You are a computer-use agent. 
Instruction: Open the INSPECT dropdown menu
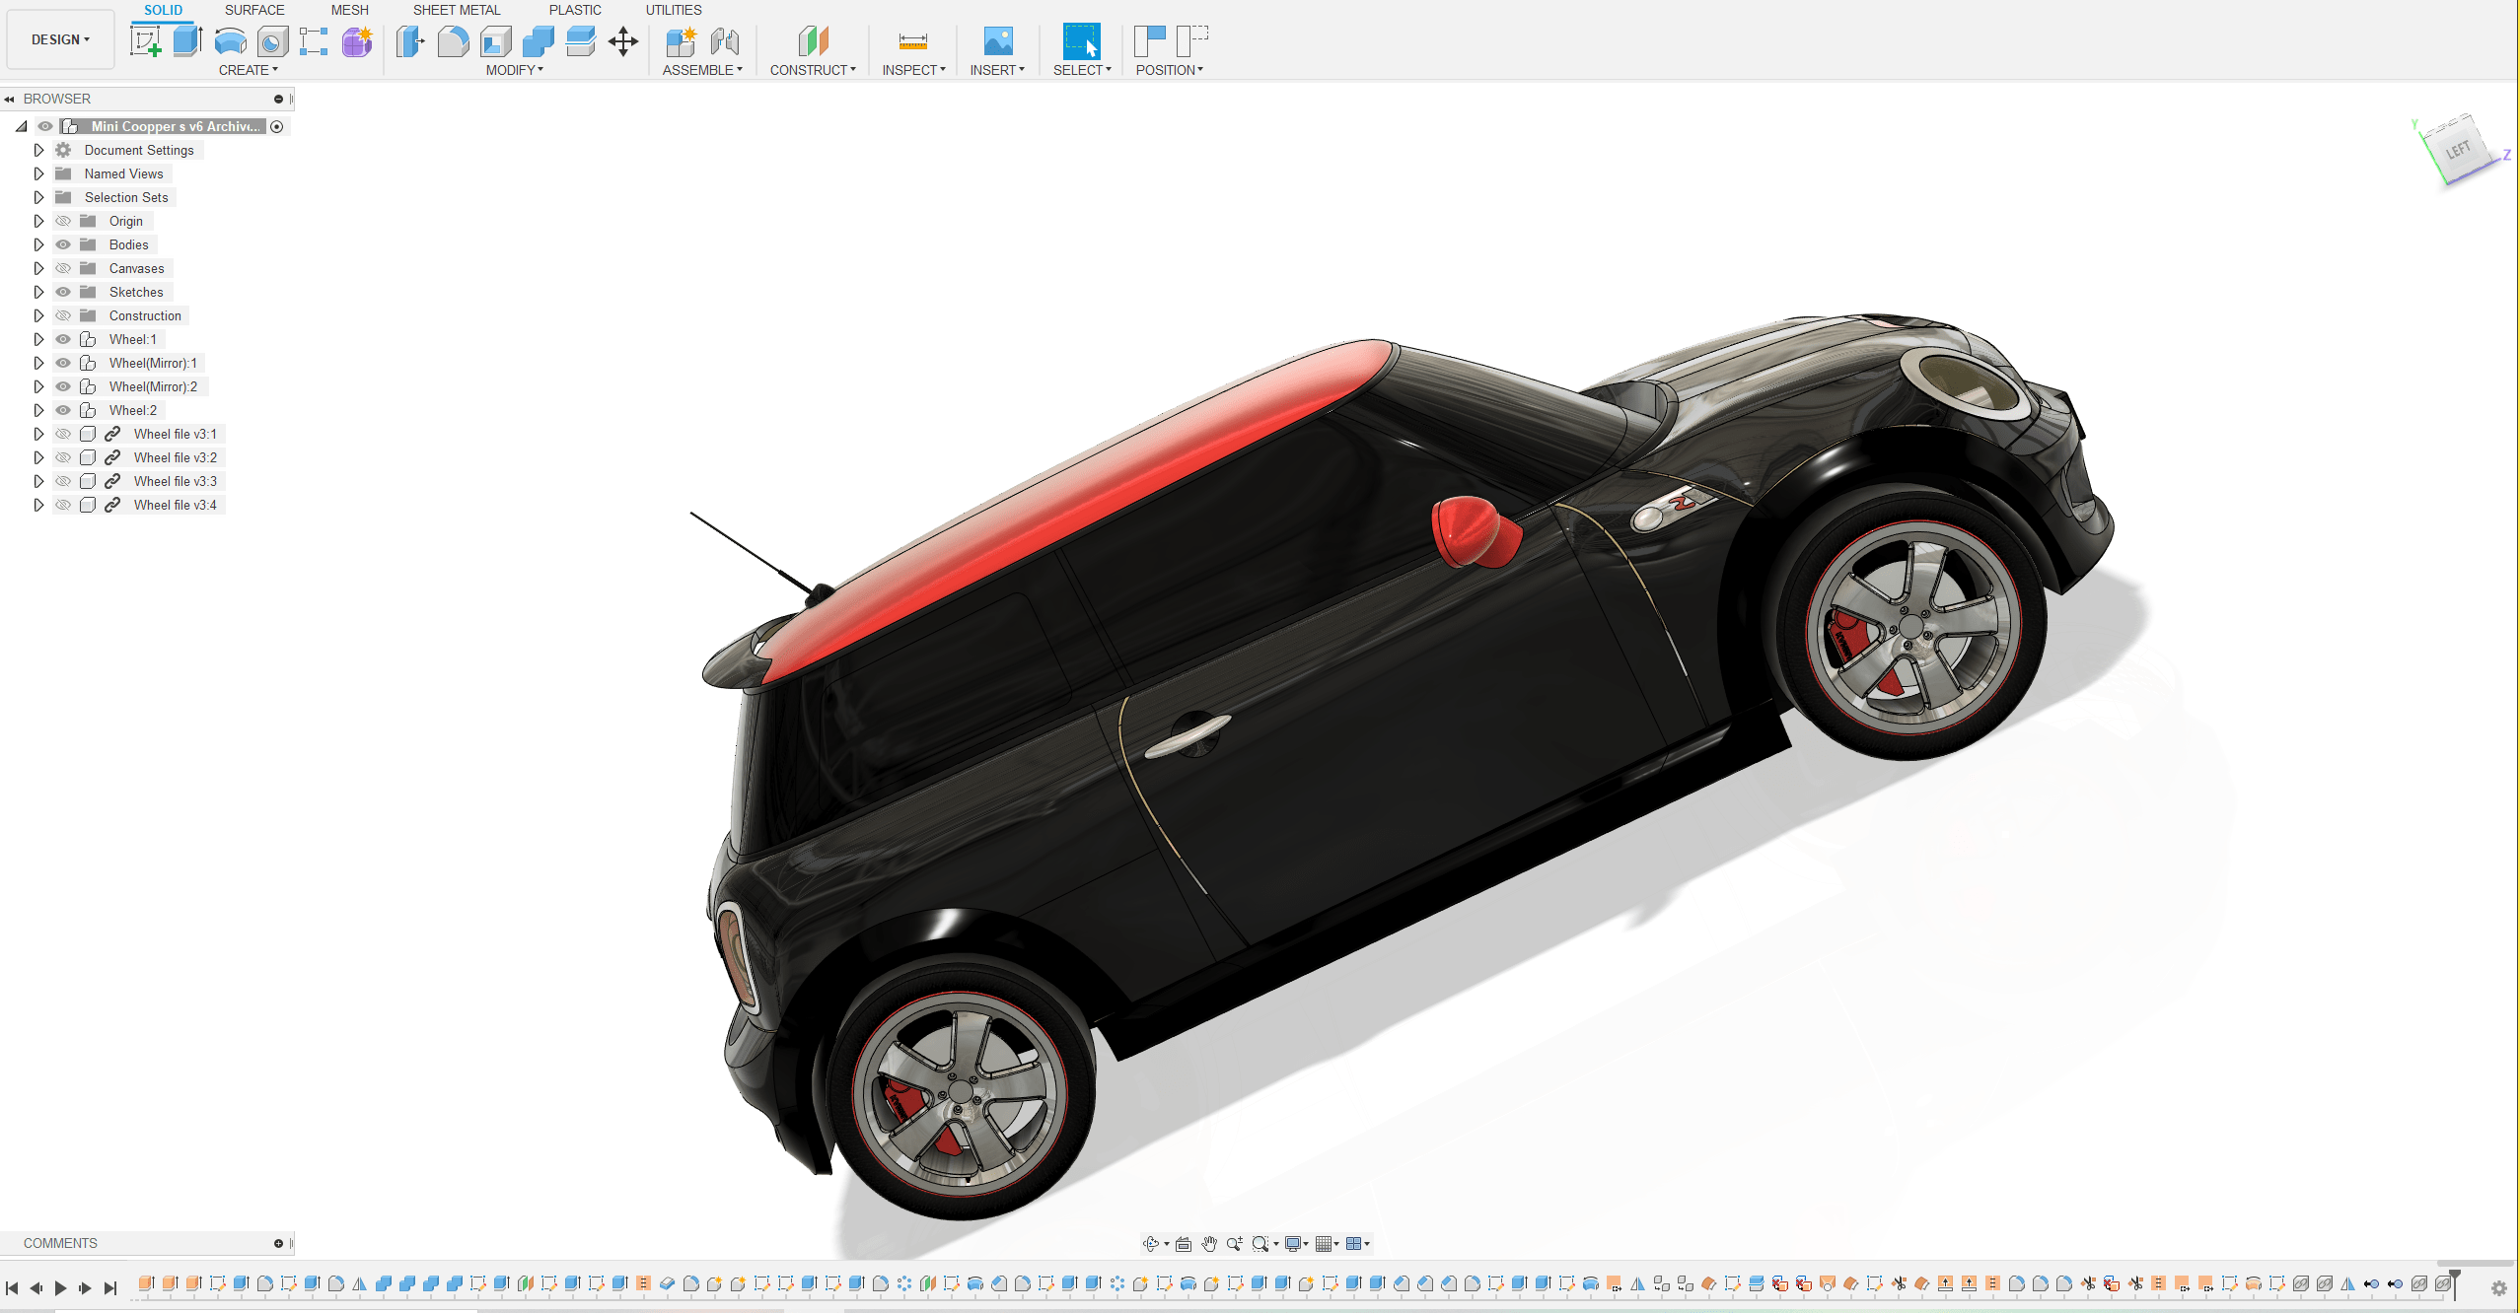913,70
